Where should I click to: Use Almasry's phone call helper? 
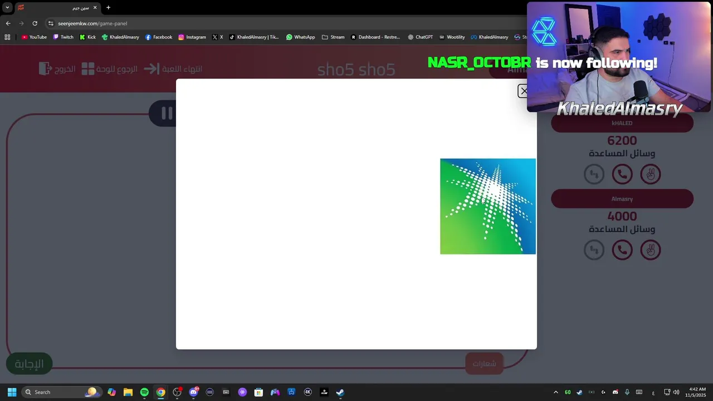coord(622,250)
